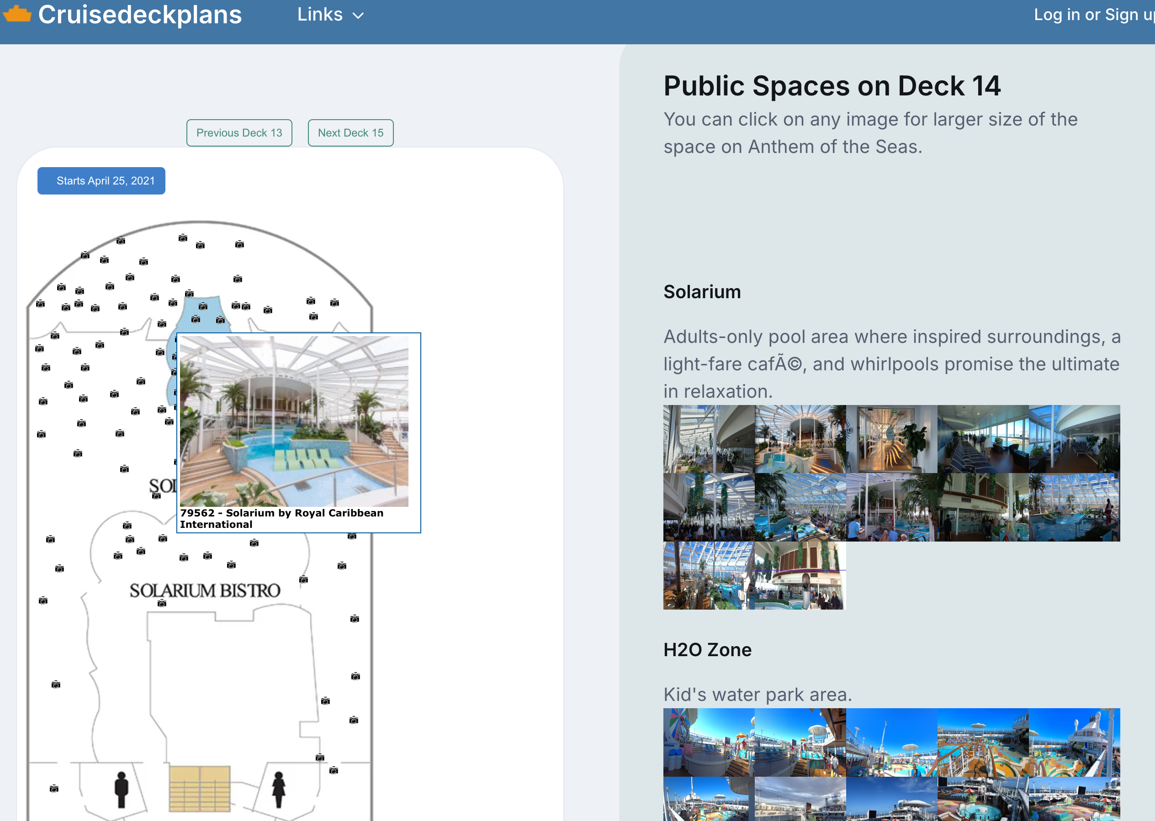The image size is (1155, 821).
Task: Click camera icon left of men's restroom
Action: 54,789
